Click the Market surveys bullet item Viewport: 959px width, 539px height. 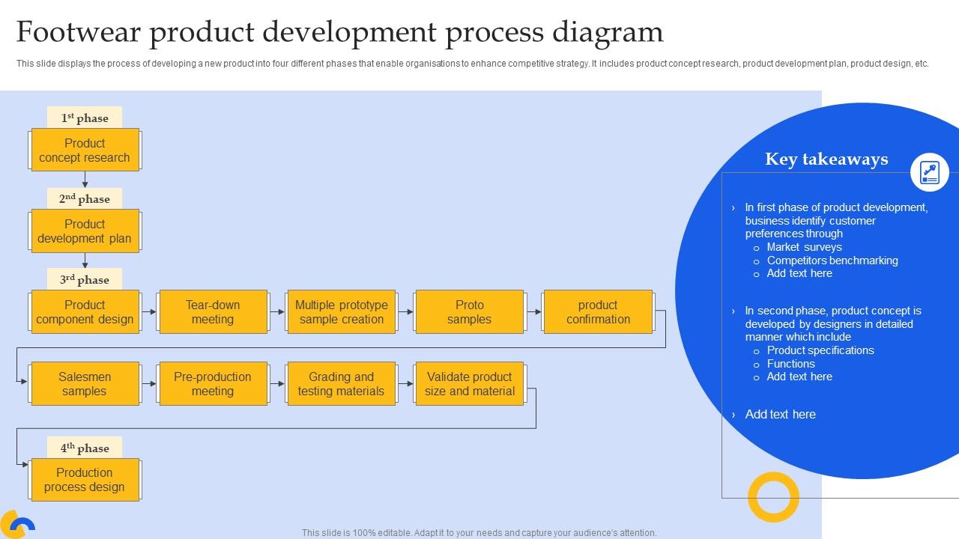tap(805, 246)
